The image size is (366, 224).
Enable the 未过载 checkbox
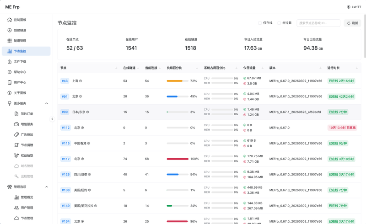[x=279, y=23]
